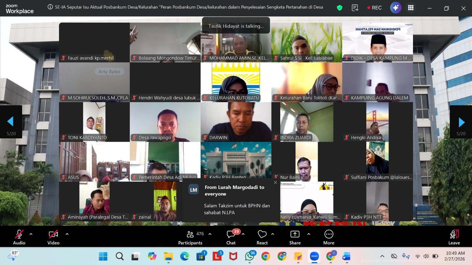472x265 pixels.
Task: Close the Lurah Margodadi chat notification
Action: coord(275,183)
